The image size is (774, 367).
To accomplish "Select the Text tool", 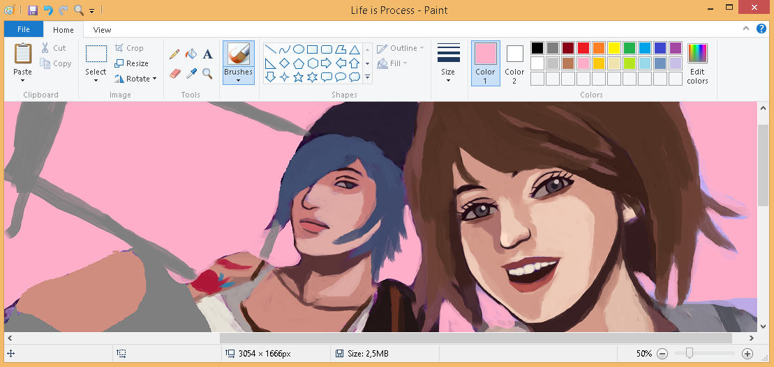I will [x=207, y=54].
